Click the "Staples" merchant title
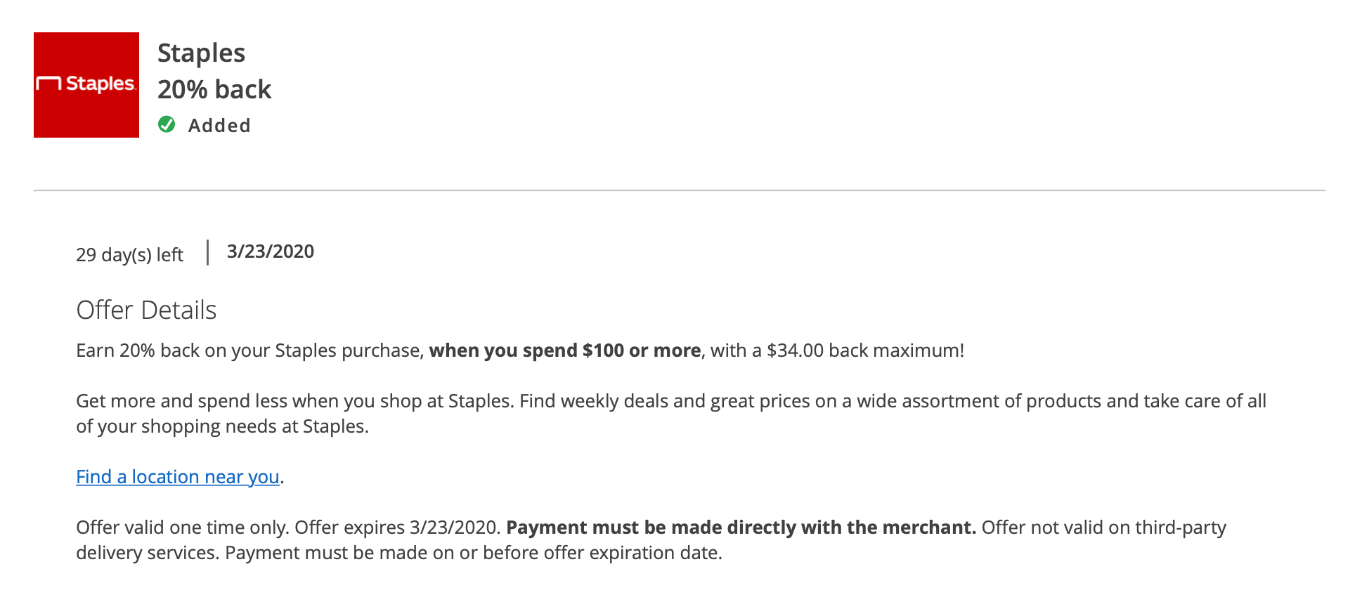1369x590 pixels. tap(201, 53)
